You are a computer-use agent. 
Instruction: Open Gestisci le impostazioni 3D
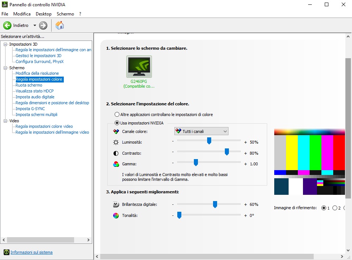pos(38,56)
